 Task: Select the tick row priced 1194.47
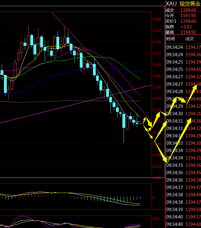[183, 187]
